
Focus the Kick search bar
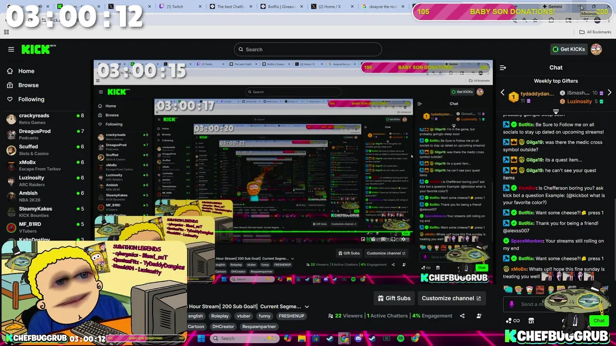(x=308, y=49)
